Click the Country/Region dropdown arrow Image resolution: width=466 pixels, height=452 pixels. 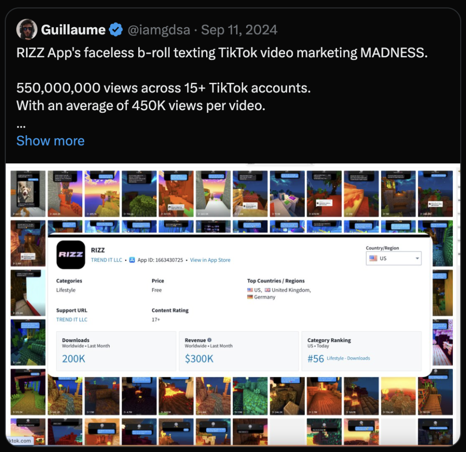point(417,258)
